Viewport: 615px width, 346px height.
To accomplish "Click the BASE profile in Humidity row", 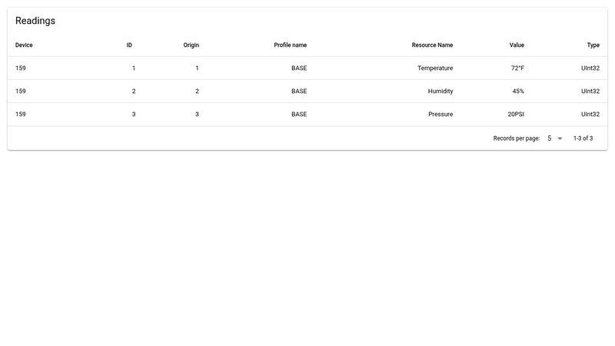I will (x=298, y=91).
